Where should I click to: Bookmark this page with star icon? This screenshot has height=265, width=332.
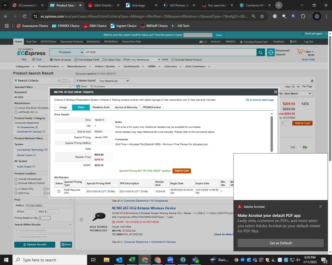click(x=262, y=16)
